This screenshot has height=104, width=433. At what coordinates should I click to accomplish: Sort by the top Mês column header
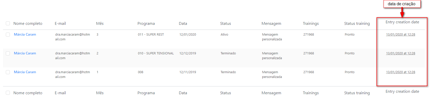pos(100,24)
